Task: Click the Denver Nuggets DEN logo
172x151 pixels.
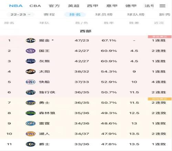Action: (x=31, y=40)
